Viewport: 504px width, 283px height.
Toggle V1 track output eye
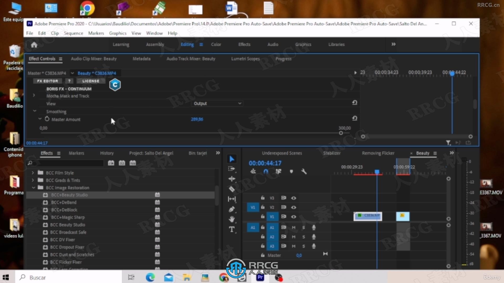(x=294, y=217)
